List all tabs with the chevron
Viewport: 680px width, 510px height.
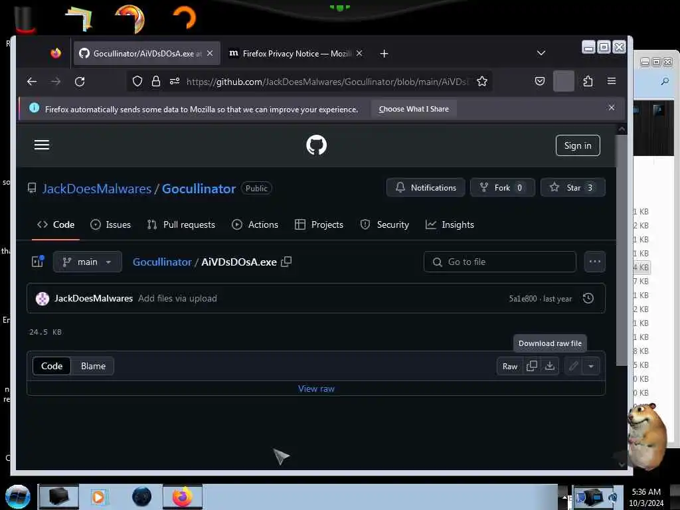tap(541, 53)
